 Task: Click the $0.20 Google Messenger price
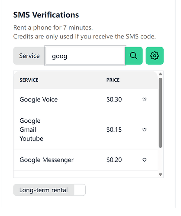[x=114, y=160]
